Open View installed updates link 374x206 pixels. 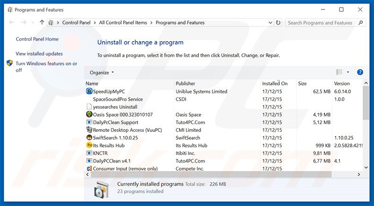tap(39, 54)
